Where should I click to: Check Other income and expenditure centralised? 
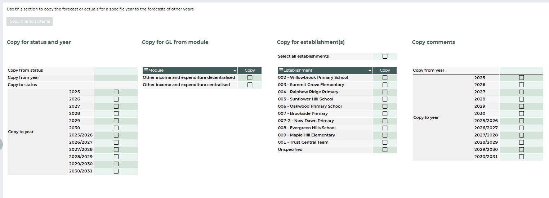coord(250,85)
